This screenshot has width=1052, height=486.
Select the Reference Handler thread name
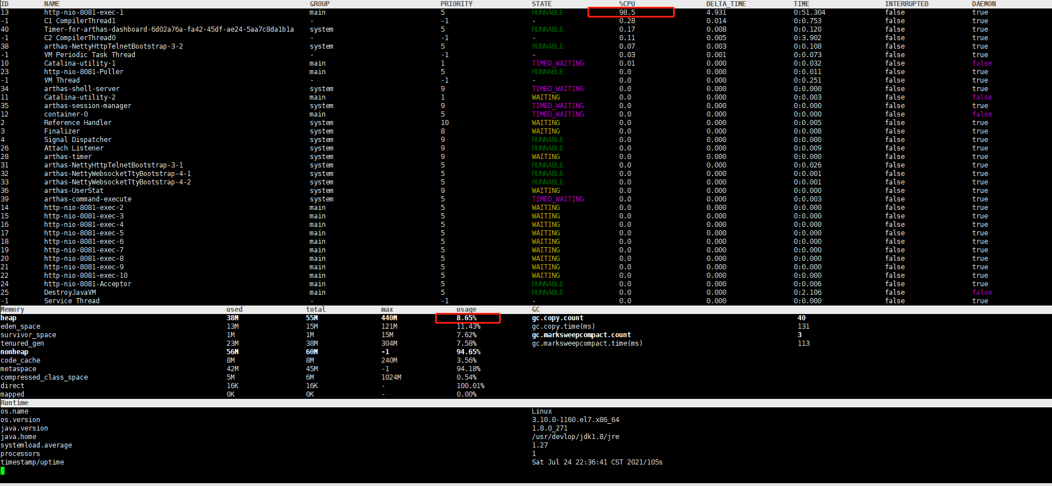(78, 123)
